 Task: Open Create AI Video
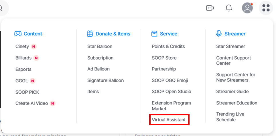pyautogui.click(x=31, y=103)
